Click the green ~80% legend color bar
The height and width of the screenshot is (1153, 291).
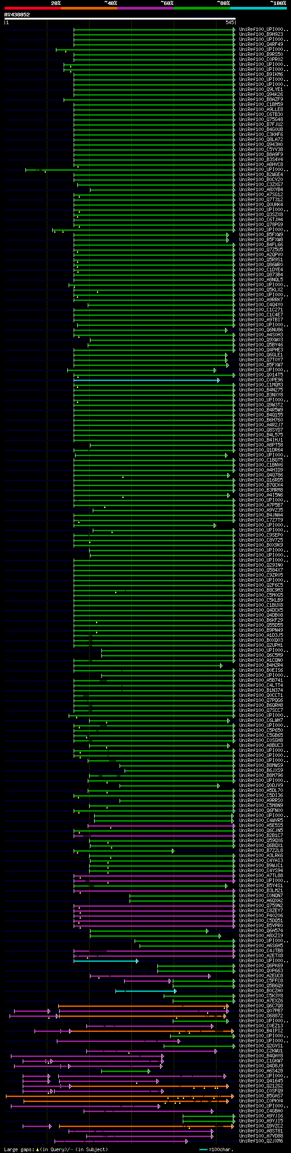[x=201, y=8]
